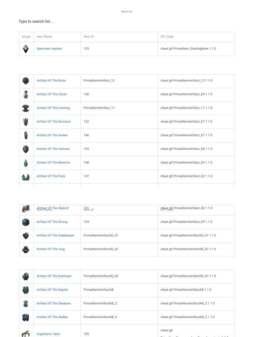Click the Artifact Of The Devourer icon
The height and width of the screenshot is (337, 253).
[26, 122]
